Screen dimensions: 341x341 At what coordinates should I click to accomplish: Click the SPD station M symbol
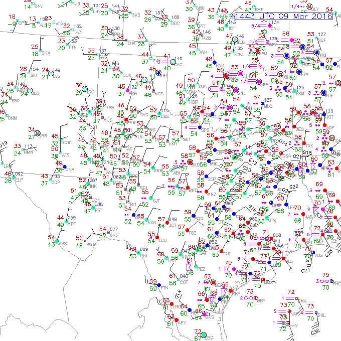[x=111, y=31]
